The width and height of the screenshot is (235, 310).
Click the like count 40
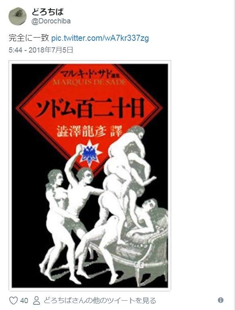pyautogui.click(x=24, y=301)
